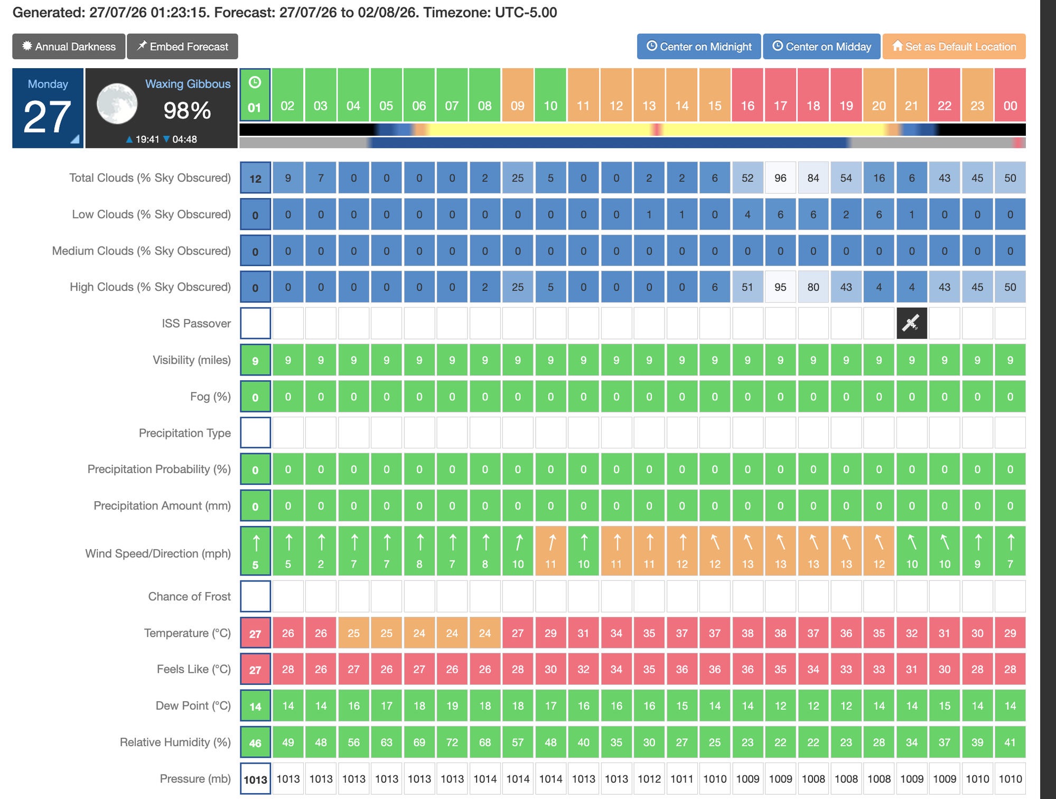
Task: Select the red 16 hour column header
Action: click(747, 95)
